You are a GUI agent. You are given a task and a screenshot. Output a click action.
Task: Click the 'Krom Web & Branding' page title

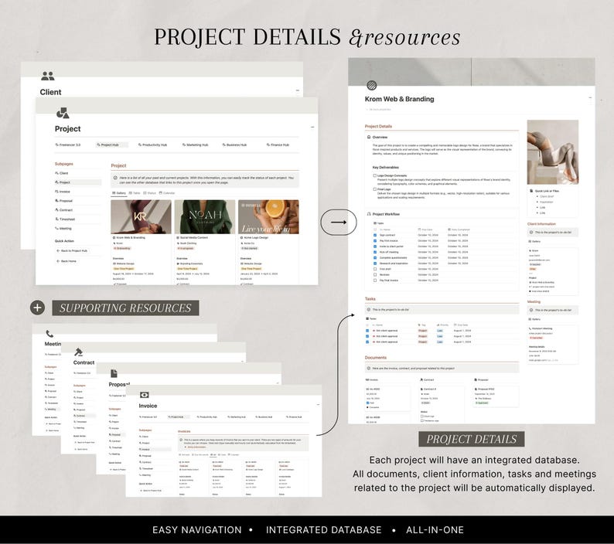pos(400,99)
